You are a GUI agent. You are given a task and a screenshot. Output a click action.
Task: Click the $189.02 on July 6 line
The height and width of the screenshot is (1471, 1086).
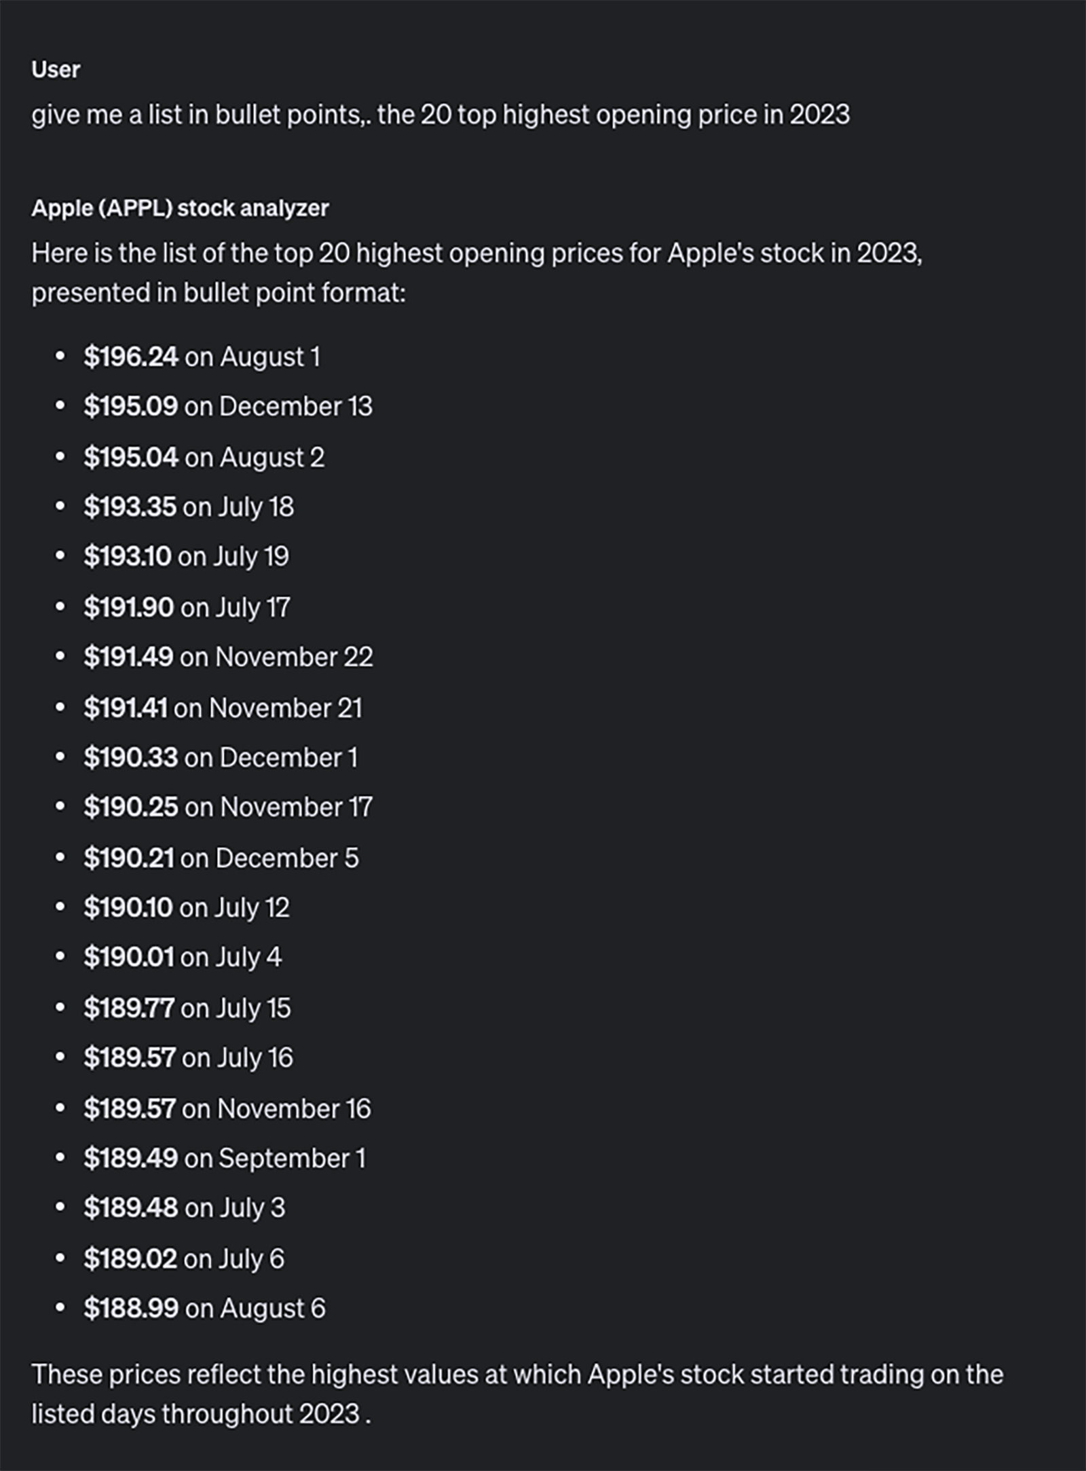point(184,1258)
